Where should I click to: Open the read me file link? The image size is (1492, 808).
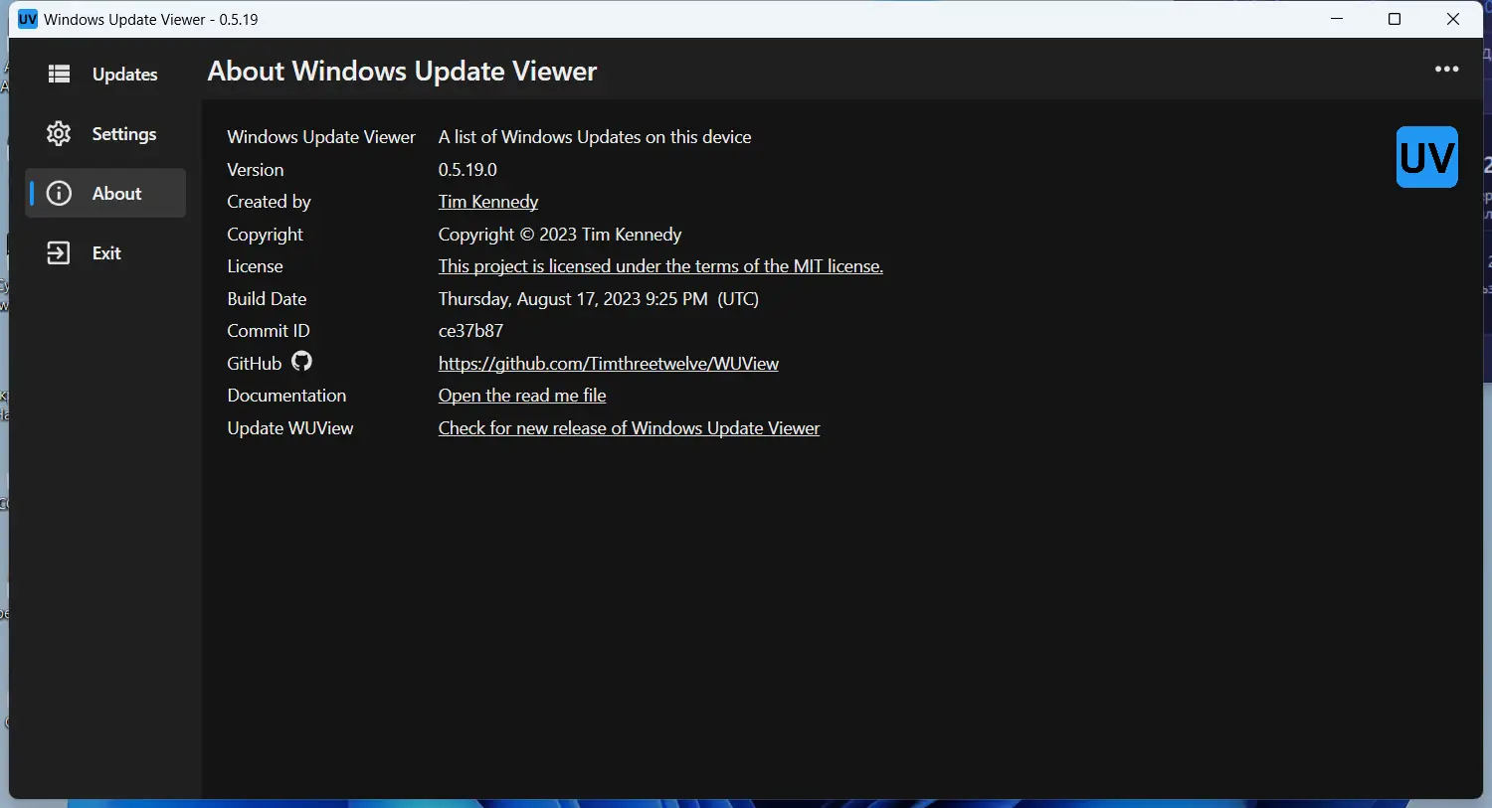click(522, 396)
